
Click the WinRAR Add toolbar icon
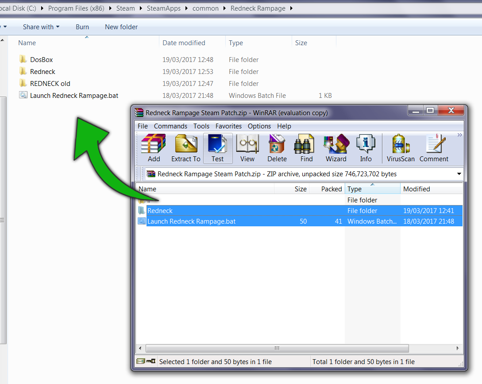[154, 148]
